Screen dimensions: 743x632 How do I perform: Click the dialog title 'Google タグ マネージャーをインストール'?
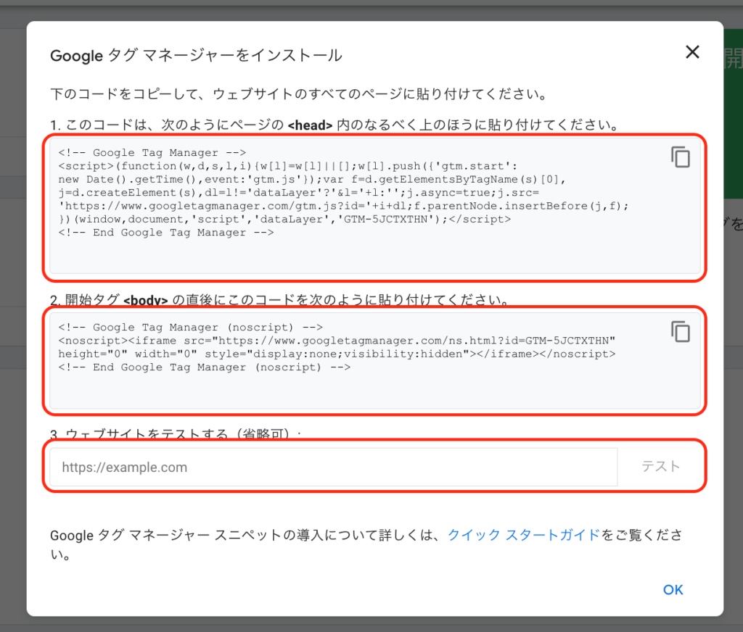point(196,55)
